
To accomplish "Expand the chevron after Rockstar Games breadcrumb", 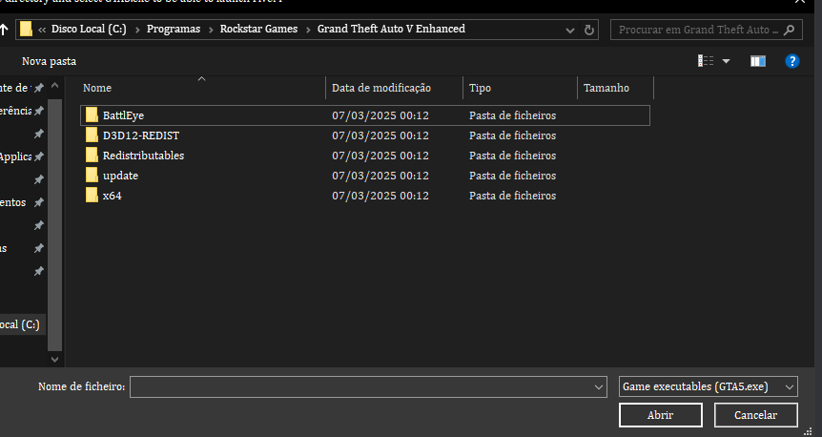I will [x=308, y=30].
